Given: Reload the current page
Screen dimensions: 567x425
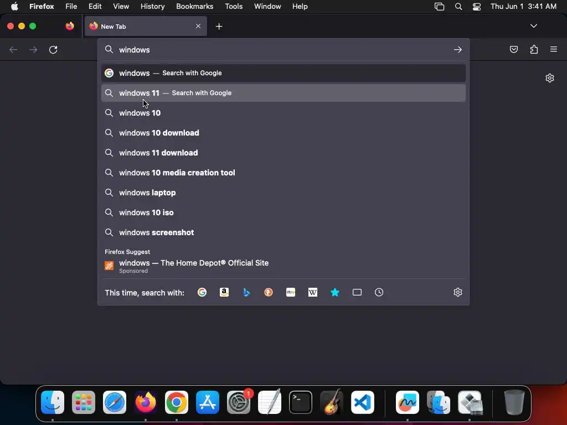Looking at the screenshot, I should pos(53,49).
